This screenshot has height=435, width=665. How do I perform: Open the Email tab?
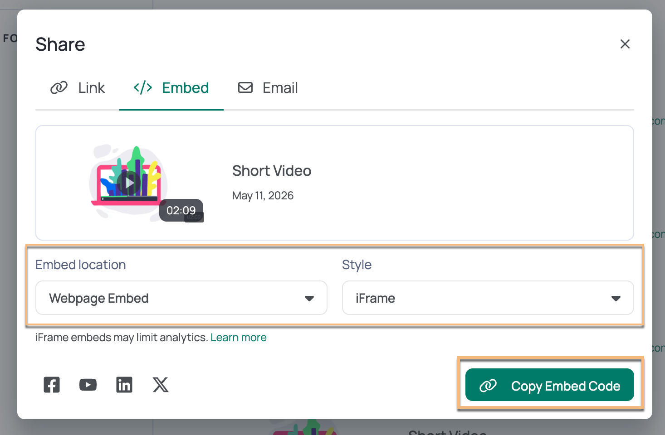tap(268, 87)
